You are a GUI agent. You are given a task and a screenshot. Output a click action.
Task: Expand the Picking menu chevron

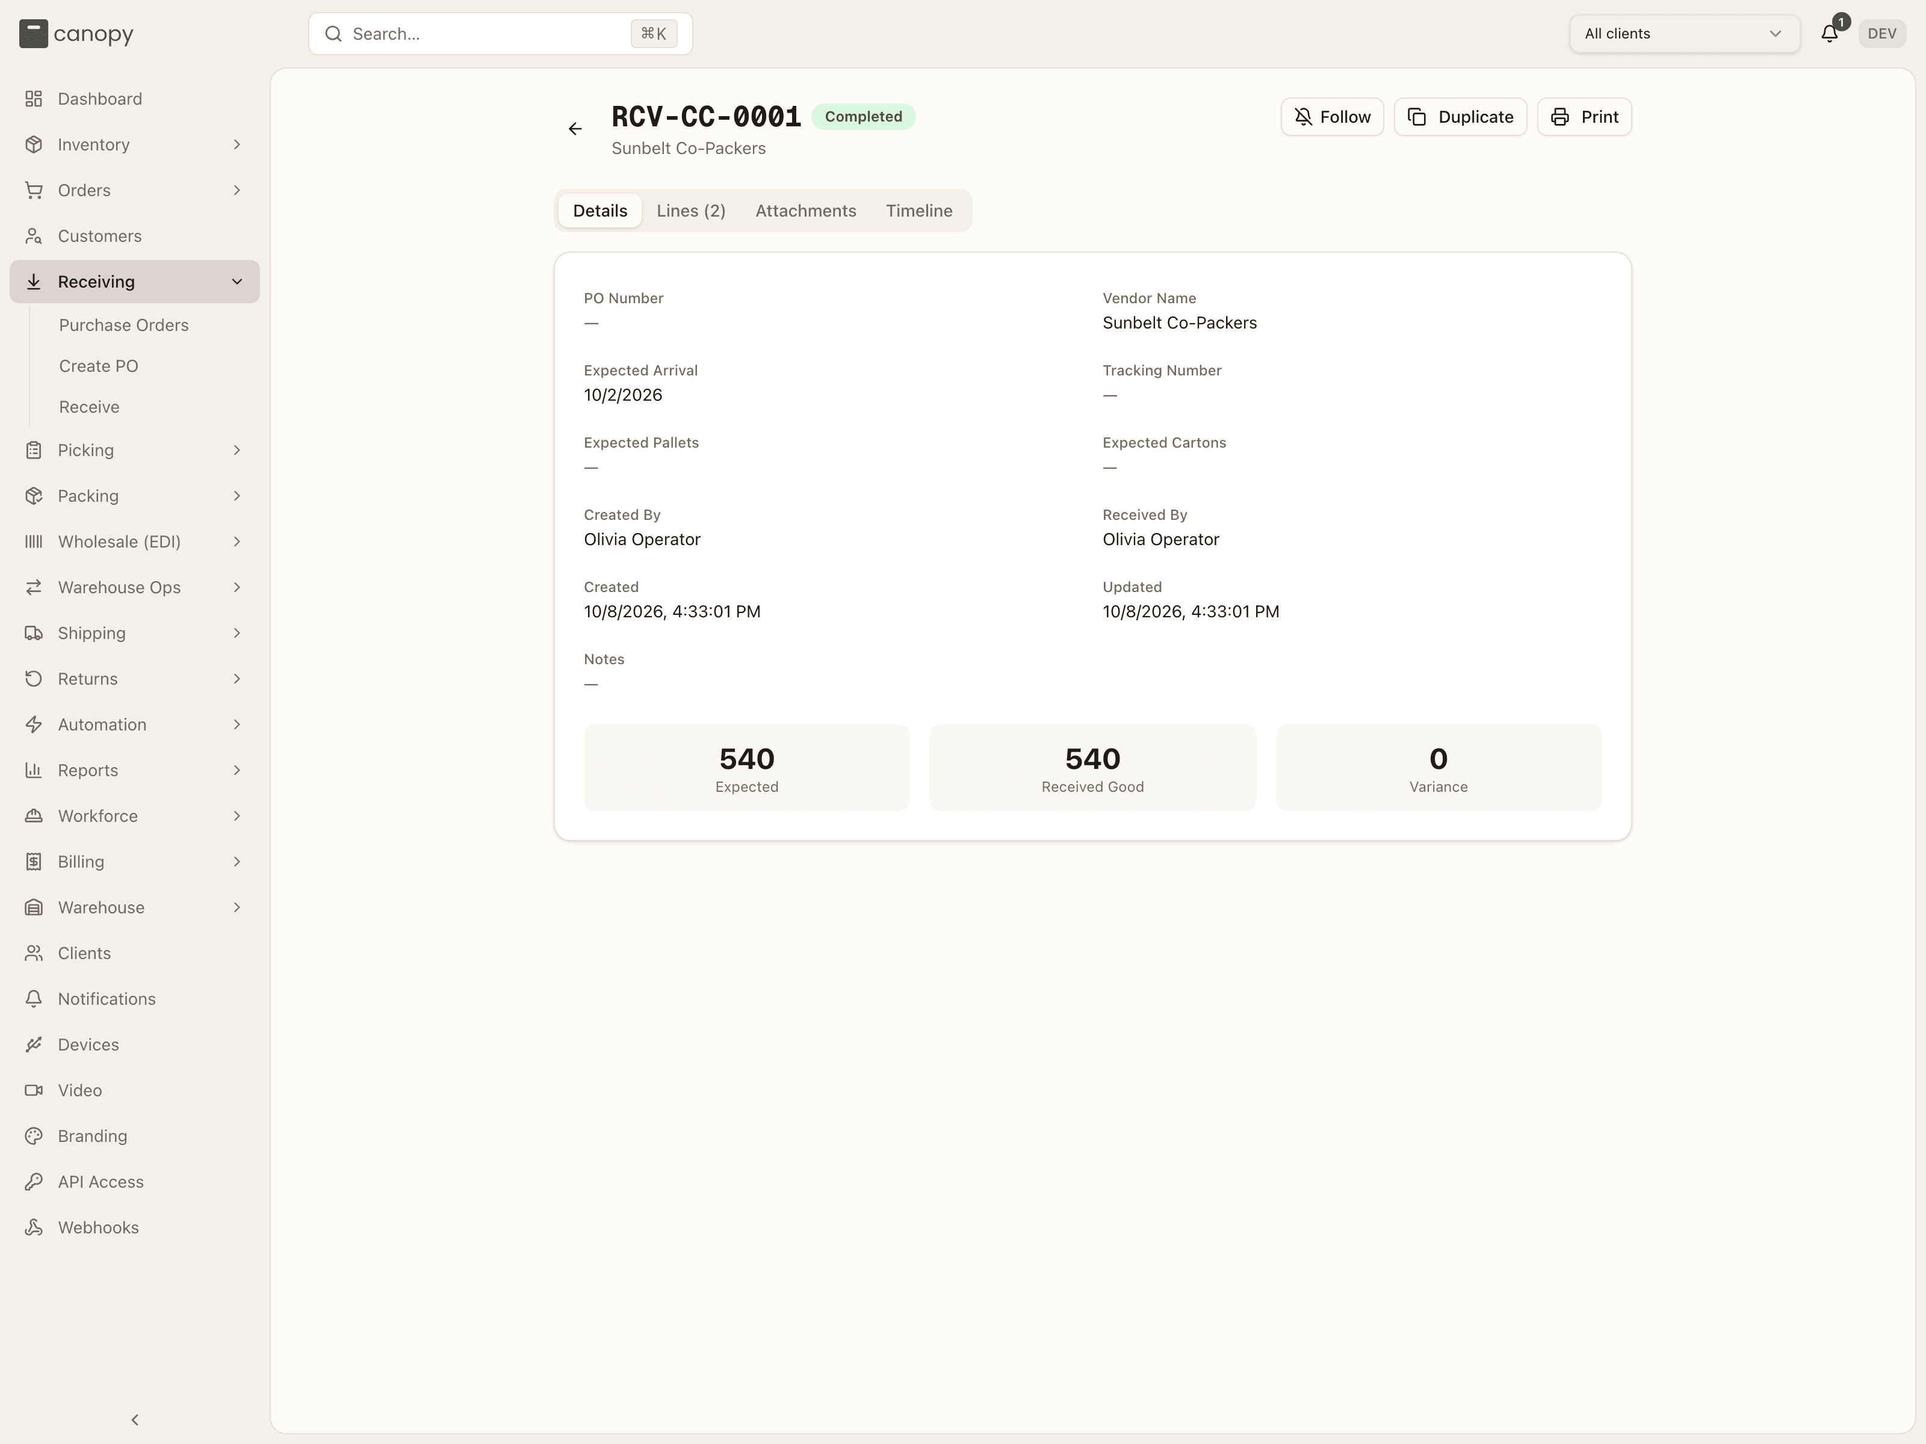pos(237,450)
